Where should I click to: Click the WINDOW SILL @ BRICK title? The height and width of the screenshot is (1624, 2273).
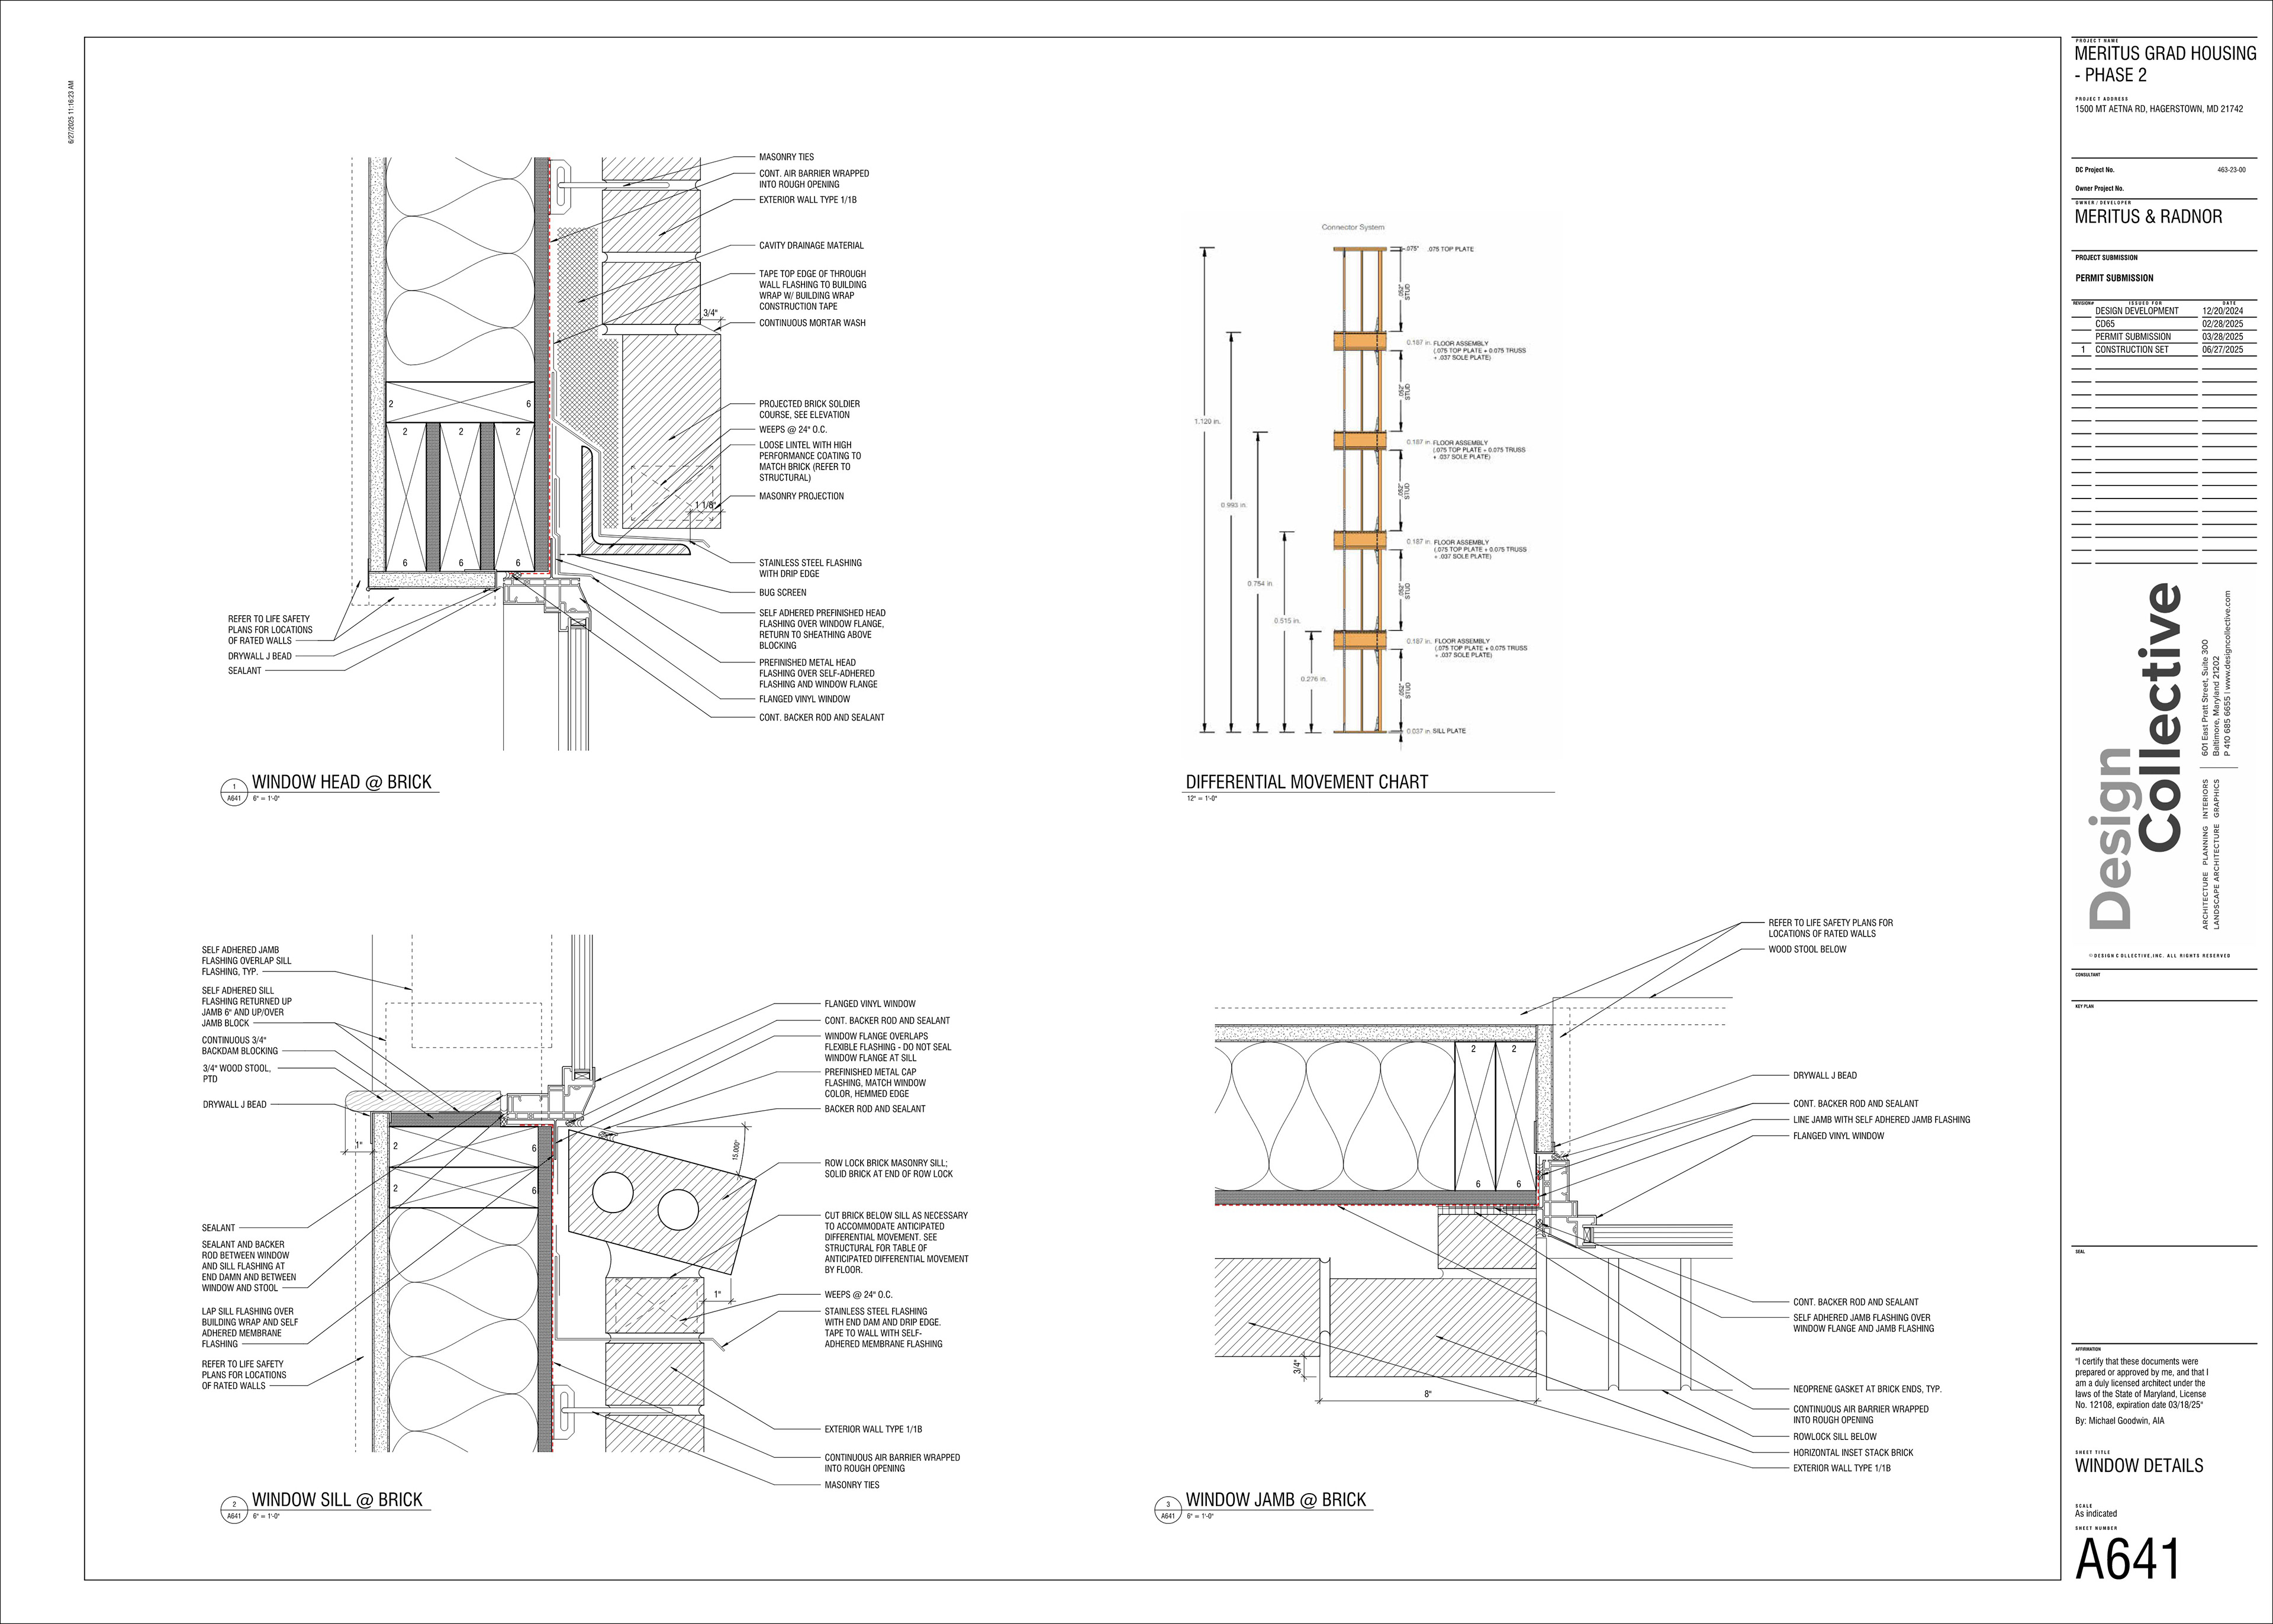tap(337, 1500)
